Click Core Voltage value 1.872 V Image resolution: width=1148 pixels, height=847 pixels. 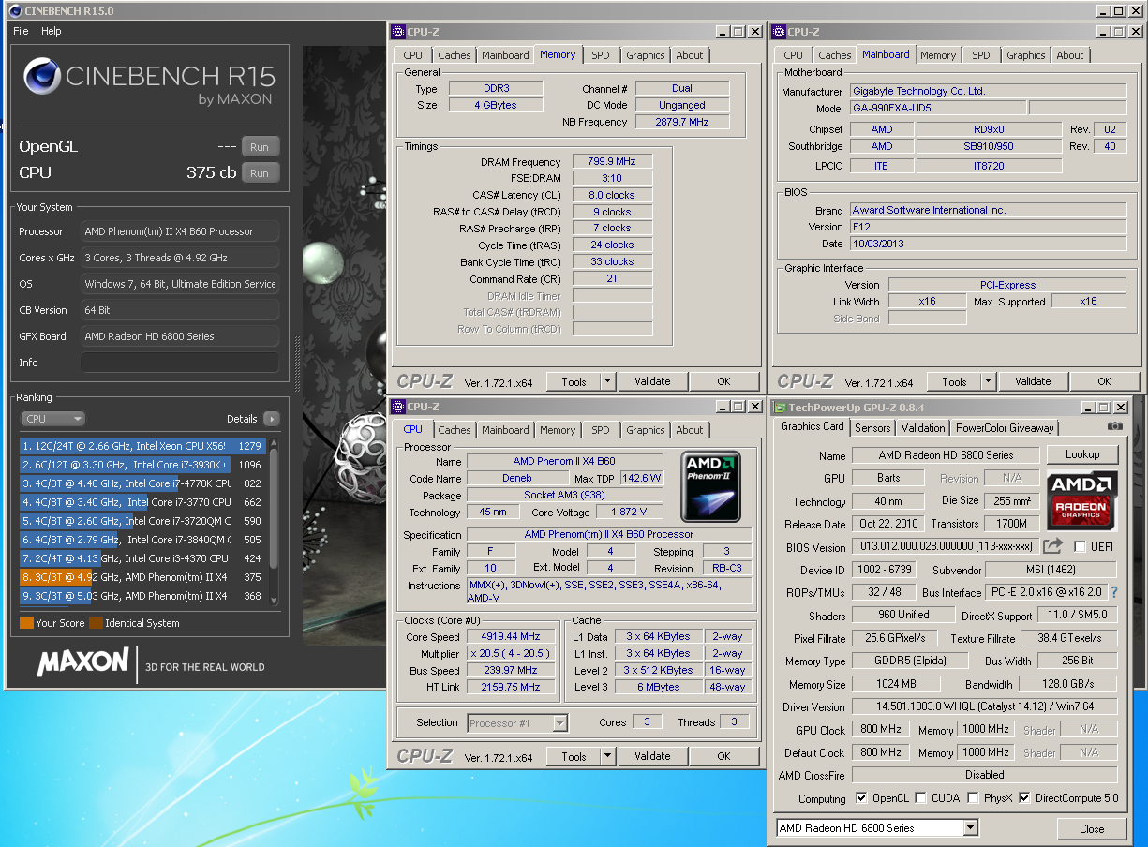click(628, 513)
